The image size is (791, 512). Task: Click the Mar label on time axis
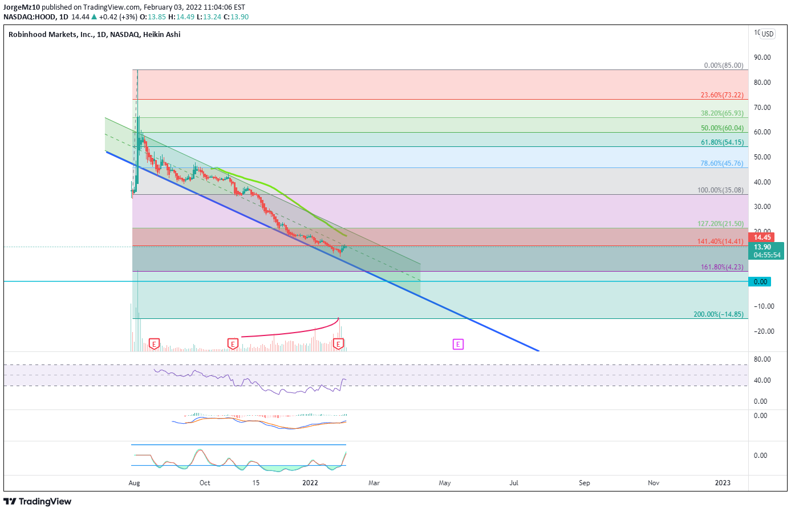pos(374,483)
